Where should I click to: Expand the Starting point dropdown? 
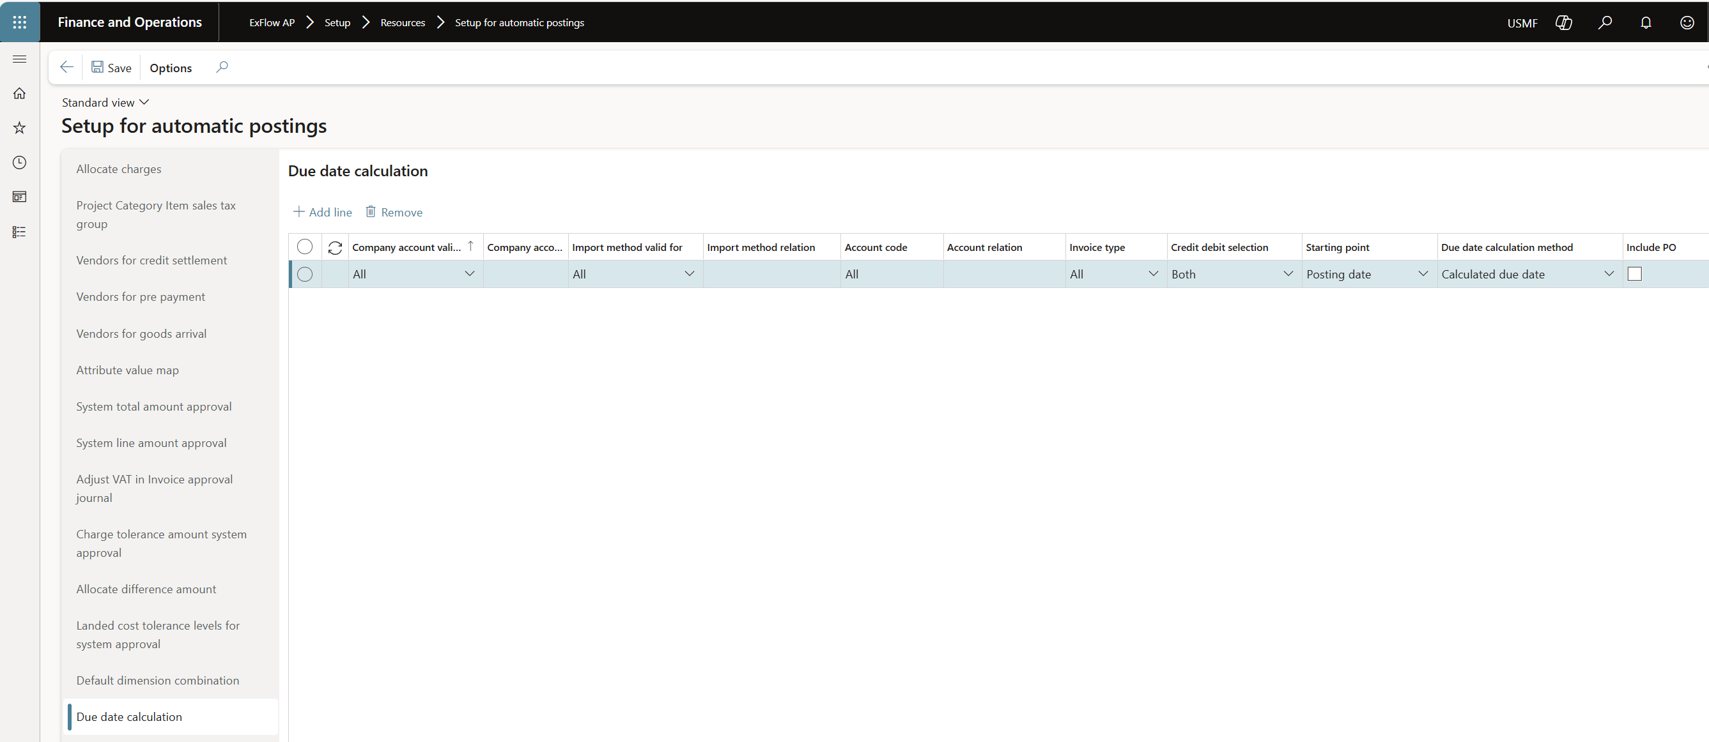1423,274
